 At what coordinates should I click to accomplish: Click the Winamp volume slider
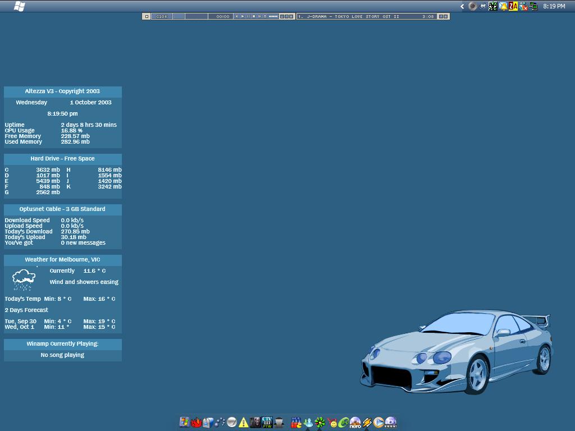tap(273, 17)
